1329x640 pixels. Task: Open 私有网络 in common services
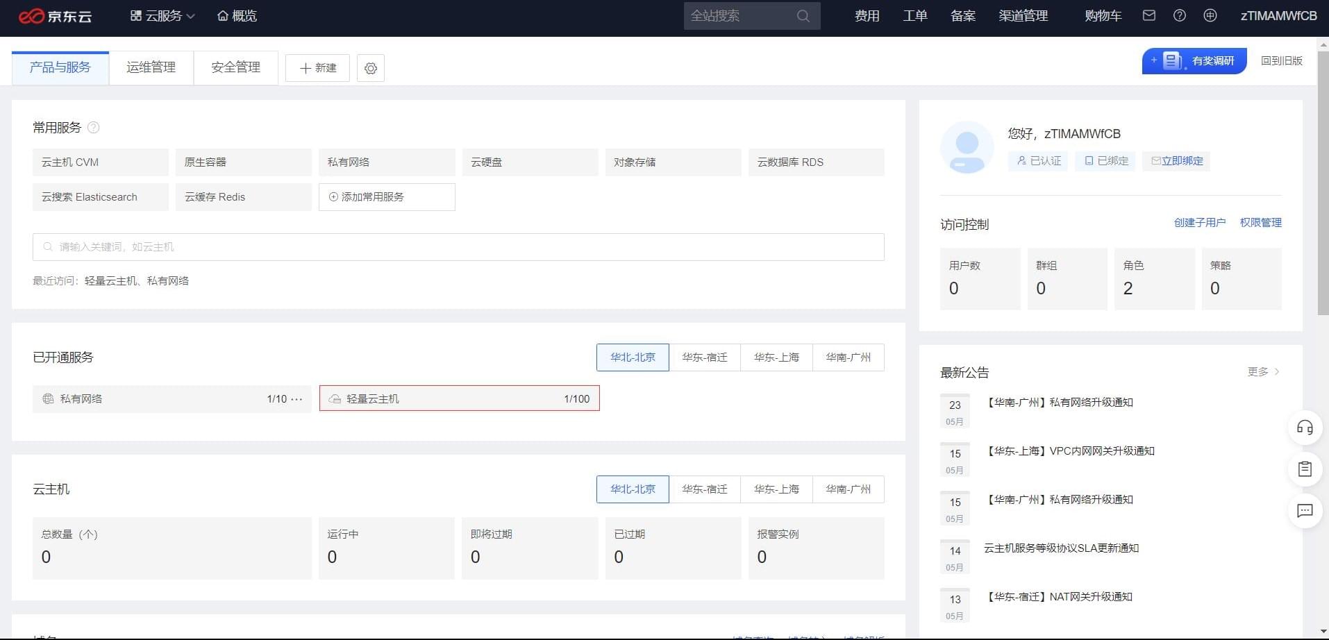(x=387, y=162)
